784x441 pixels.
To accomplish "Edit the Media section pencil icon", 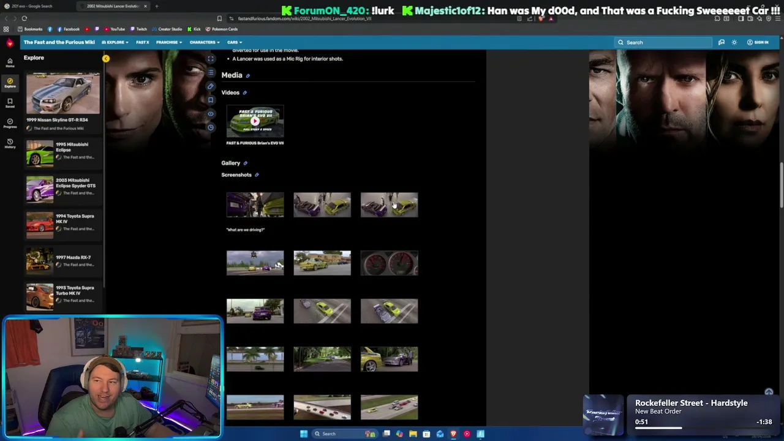I will (x=247, y=75).
